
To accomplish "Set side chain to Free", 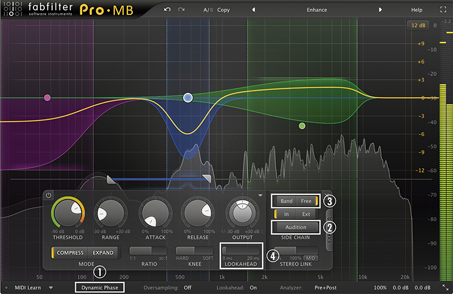I will pyautogui.click(x=306, y=201).
